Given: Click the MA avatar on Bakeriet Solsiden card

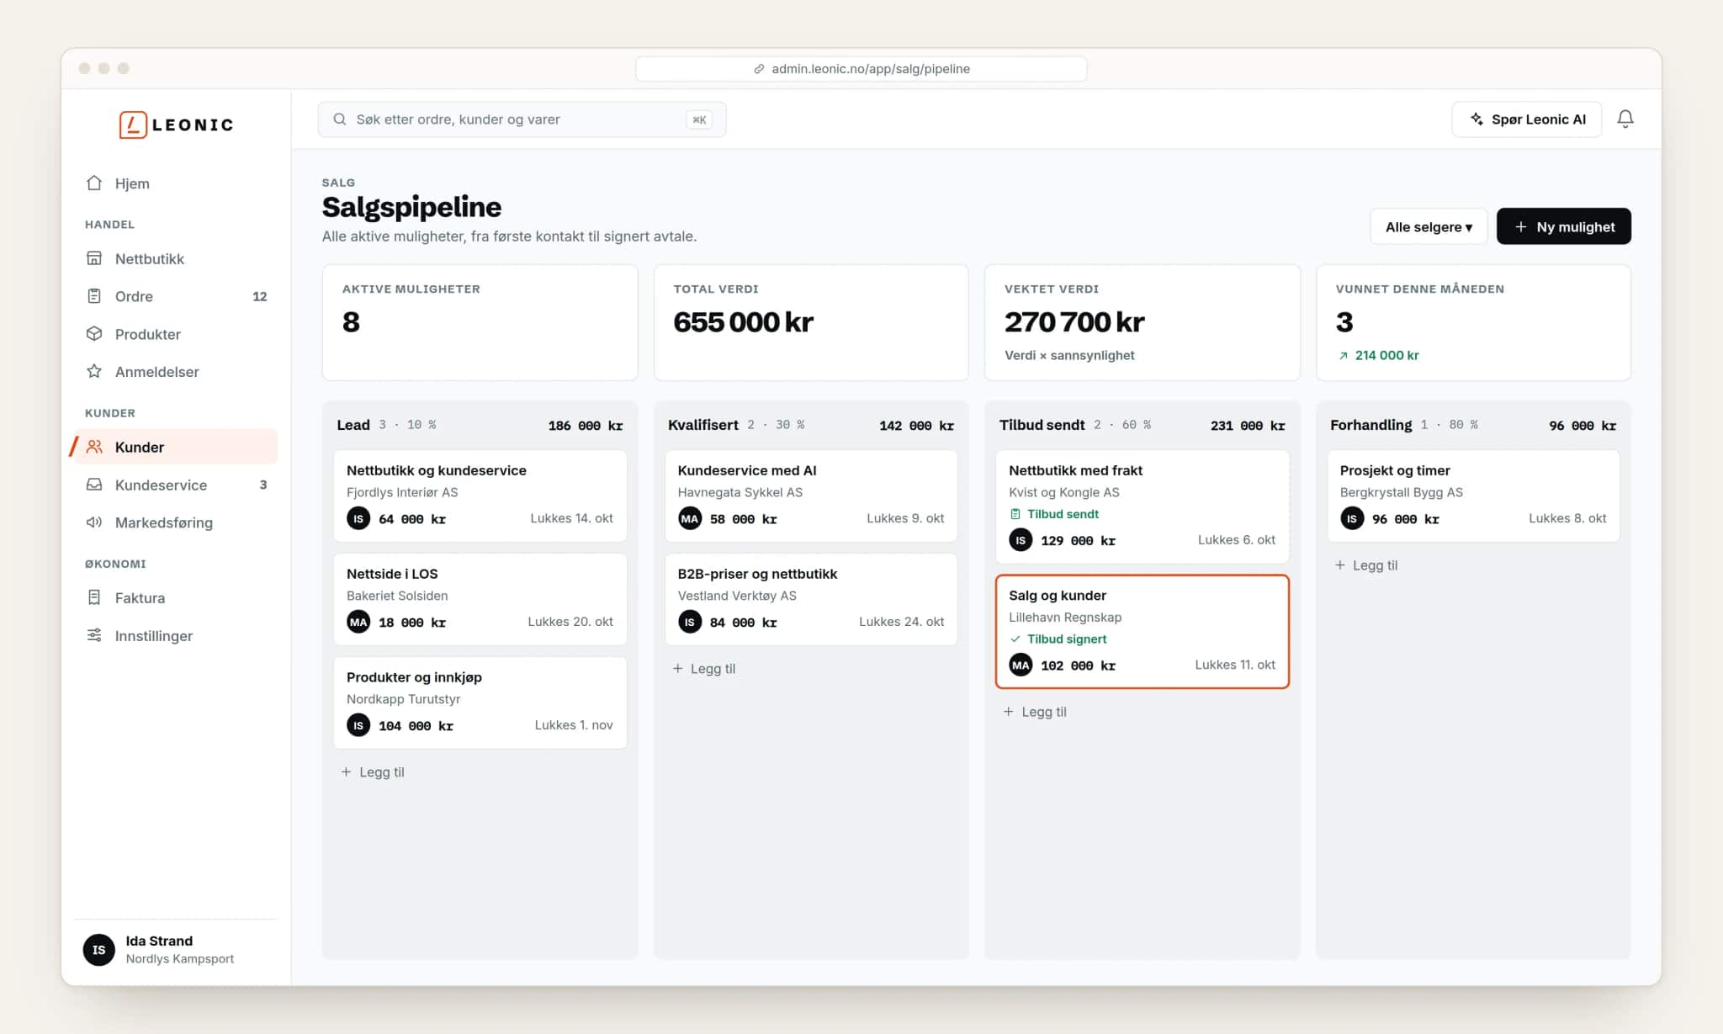Looking at the screenshot, I should [x=358, y=622].
